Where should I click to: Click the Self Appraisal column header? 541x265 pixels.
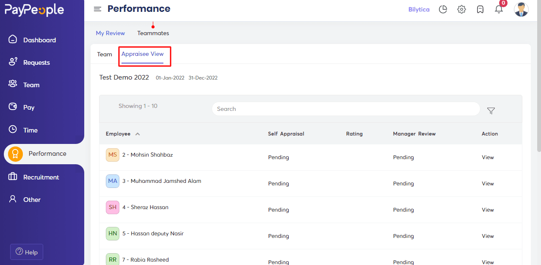pos(286,134)
